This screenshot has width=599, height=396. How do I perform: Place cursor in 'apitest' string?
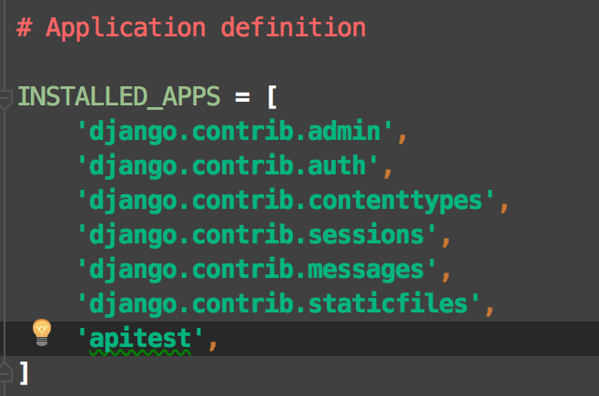[x=140, y=338]
